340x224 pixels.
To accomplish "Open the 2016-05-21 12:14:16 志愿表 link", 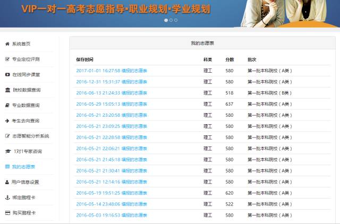I will click(112, 182).
